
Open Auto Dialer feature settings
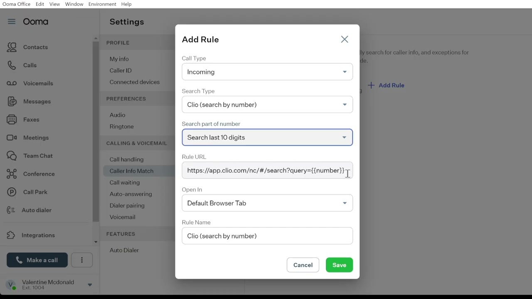click(124, 250)
